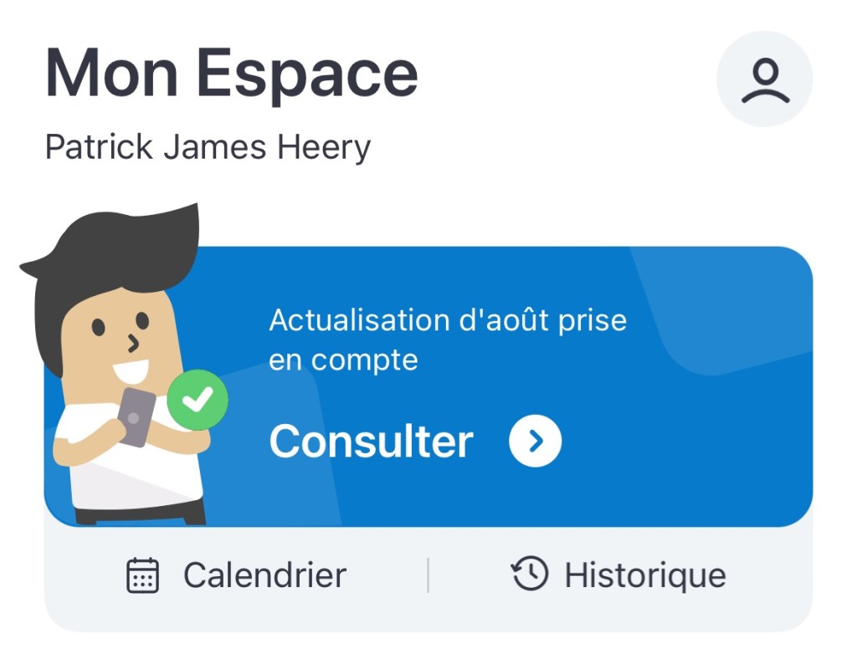Click the mascot's black trousers

[142, 513]
